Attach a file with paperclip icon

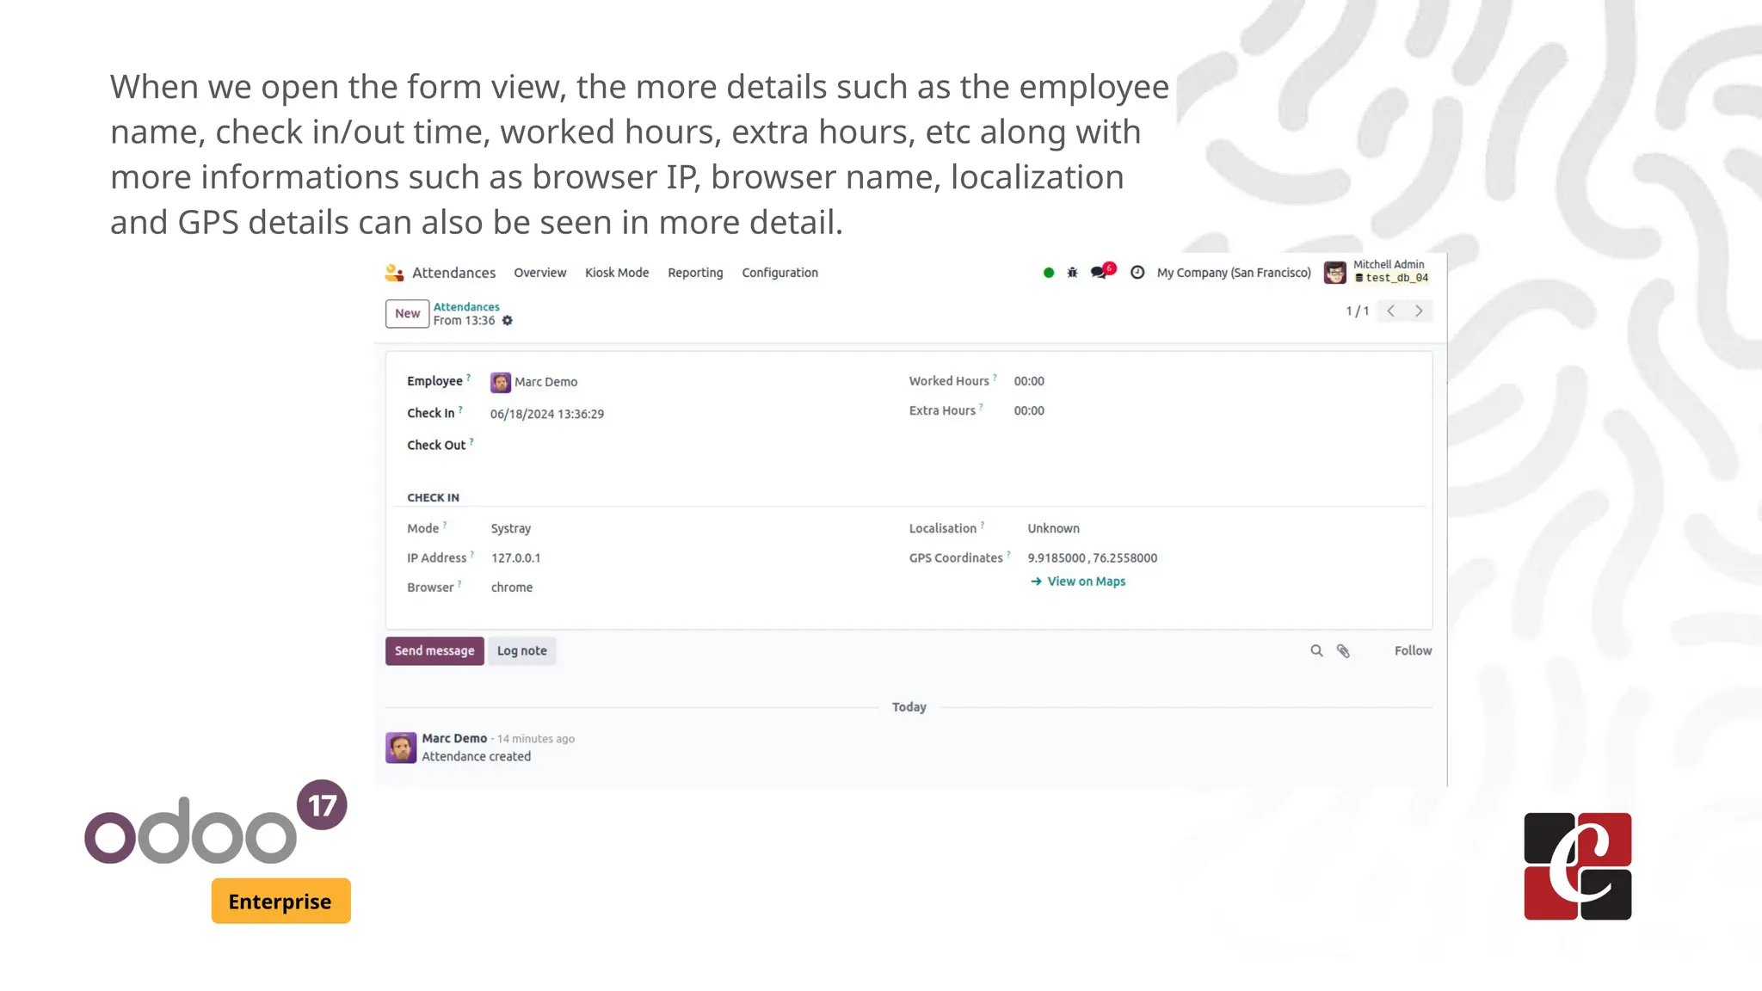click(x=1343, y=651)
